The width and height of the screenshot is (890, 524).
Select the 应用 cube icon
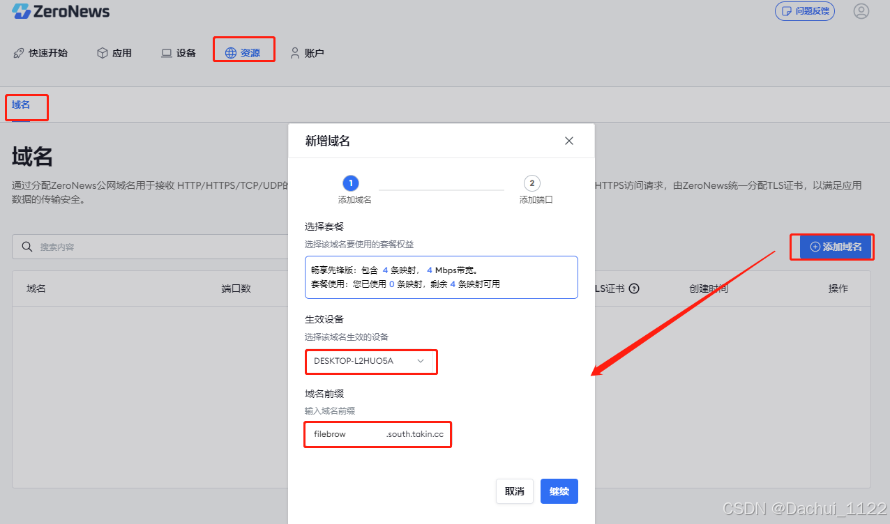pos(102,52)
